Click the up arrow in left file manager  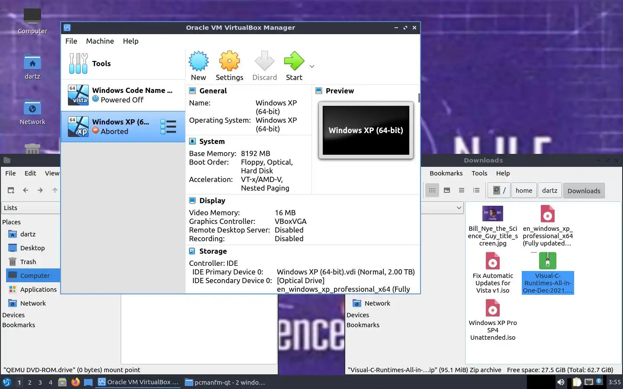(x=55, y=190)
